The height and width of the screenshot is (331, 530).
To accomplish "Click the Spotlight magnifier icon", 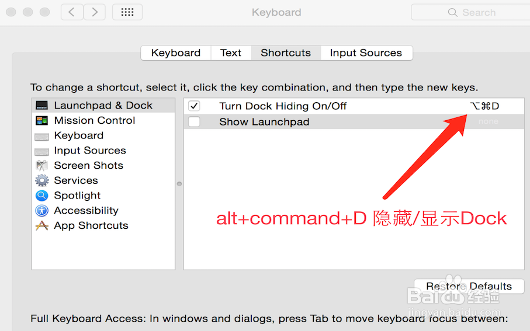I will (x=41, y=196).
